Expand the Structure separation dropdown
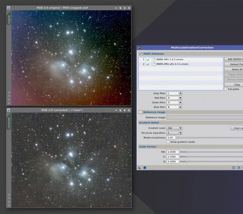Viewport: 243px width, 214px height. point(174,133)
